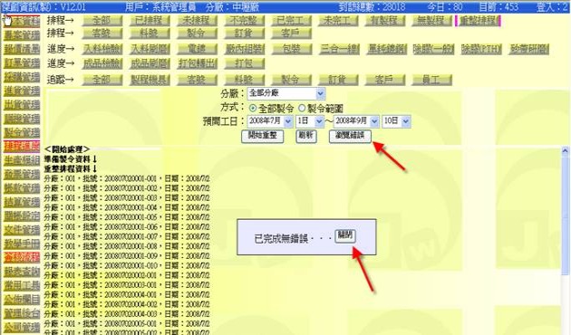
Task: Click the 刷新 refresh button
Action: (x=306, y=136)
